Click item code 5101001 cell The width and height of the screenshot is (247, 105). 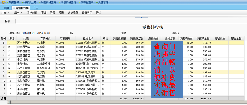click(x=65, y=68)
